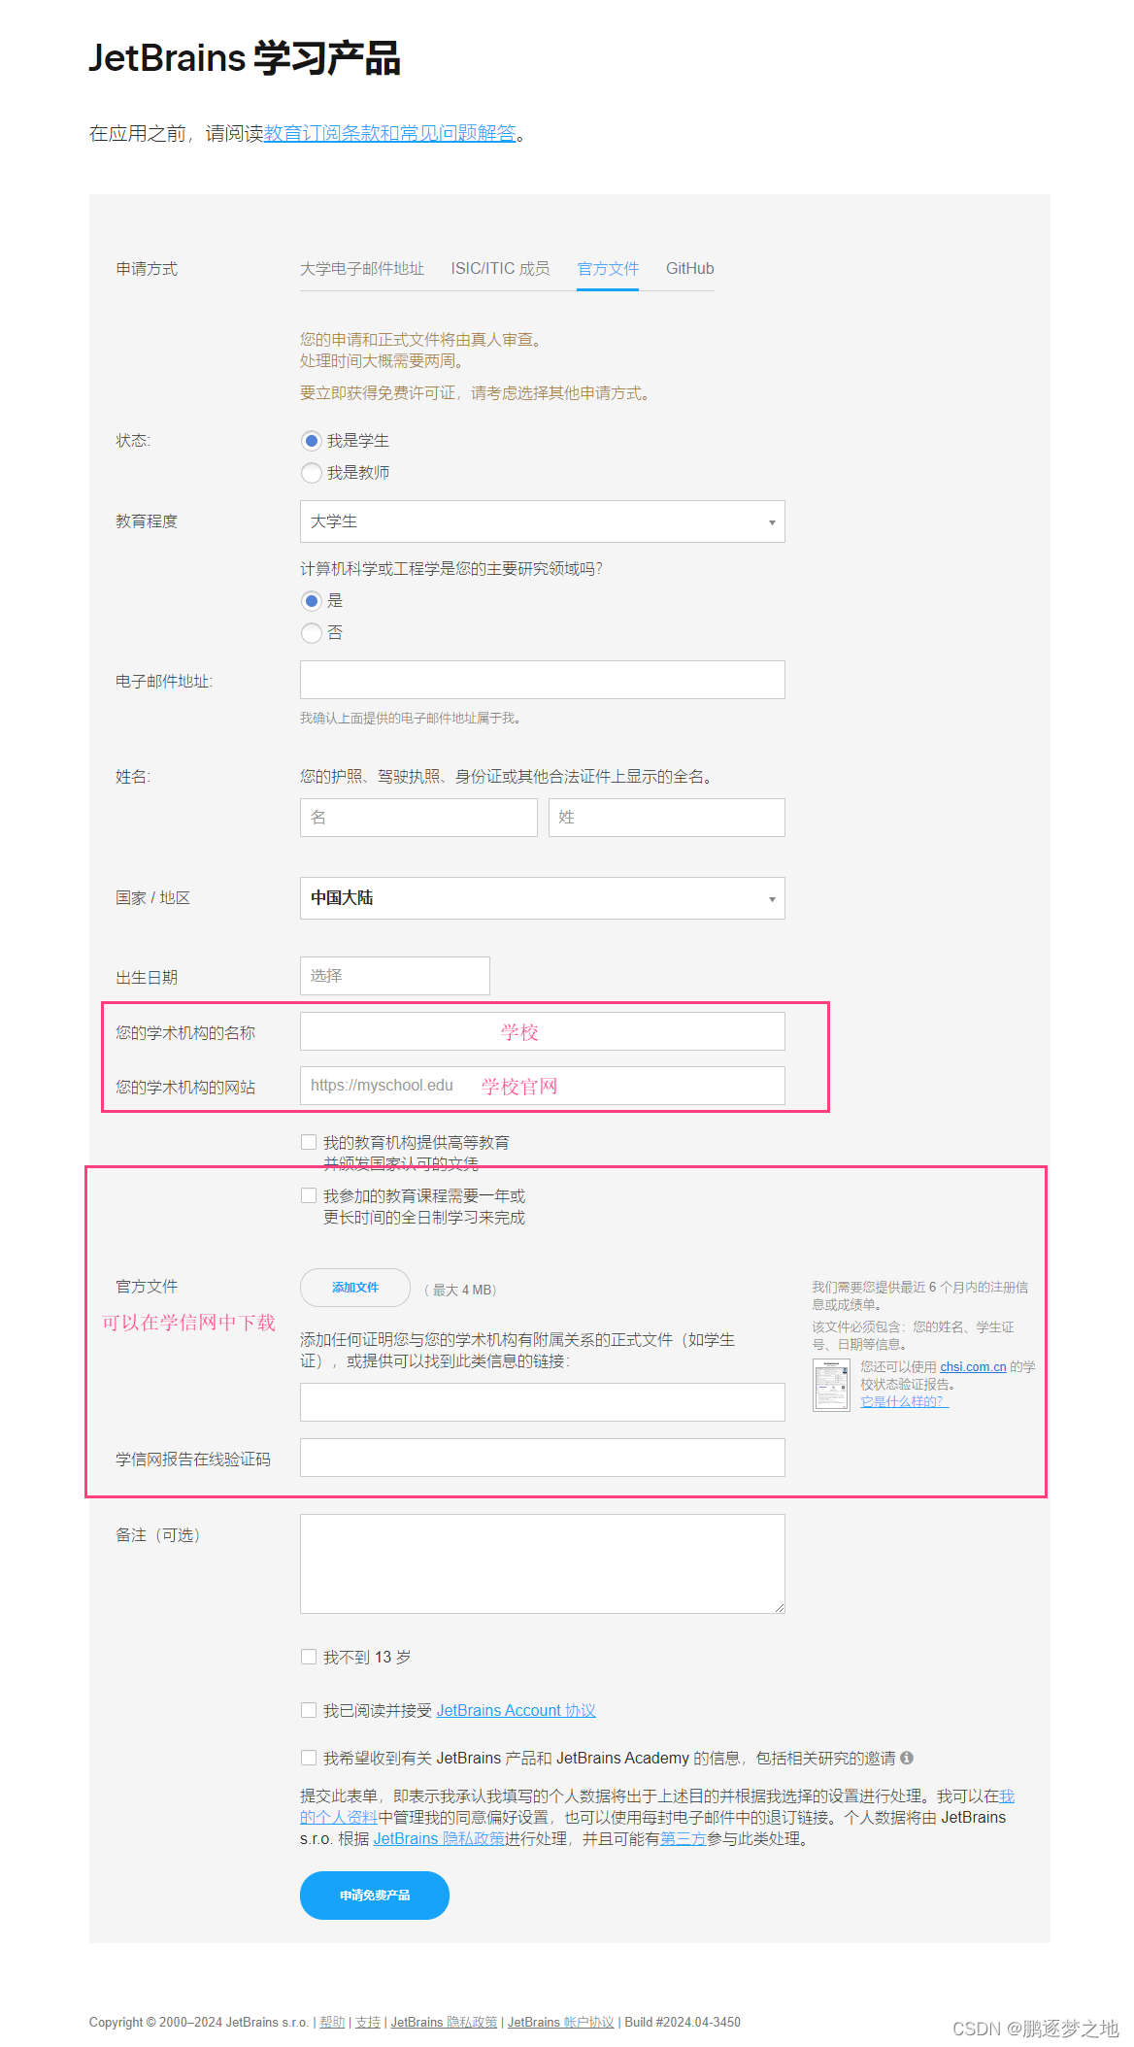
Task: Check 我的教育机构提供高等教育 checkbox
Action: (x=309, y=1142)
